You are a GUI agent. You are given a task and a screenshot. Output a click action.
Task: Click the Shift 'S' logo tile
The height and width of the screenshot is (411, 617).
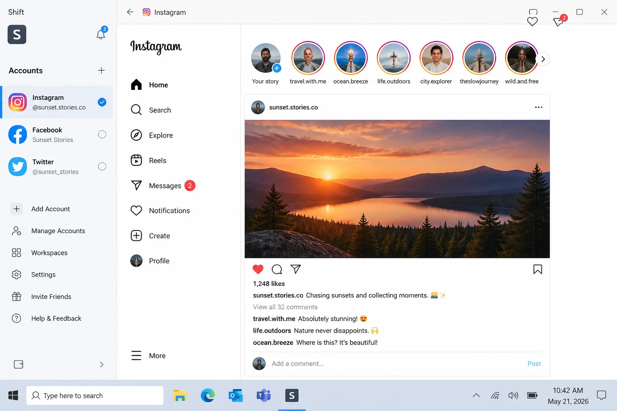point(17,35)
